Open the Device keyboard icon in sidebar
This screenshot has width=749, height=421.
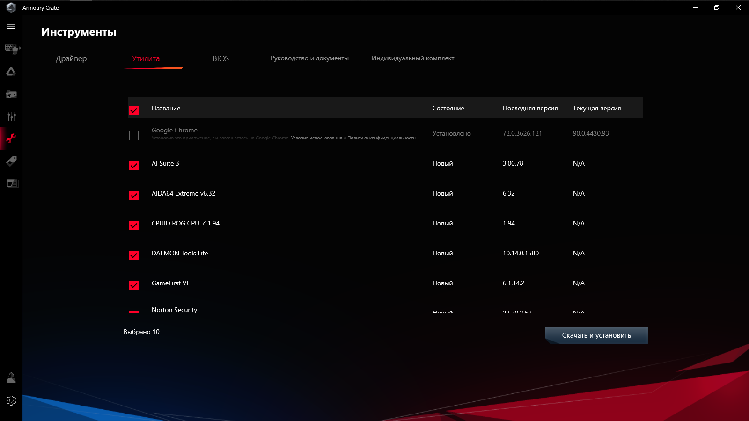(11, 49)
